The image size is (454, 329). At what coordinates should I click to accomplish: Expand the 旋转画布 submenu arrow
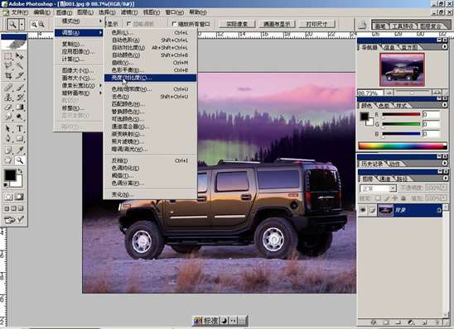[100, 93]
